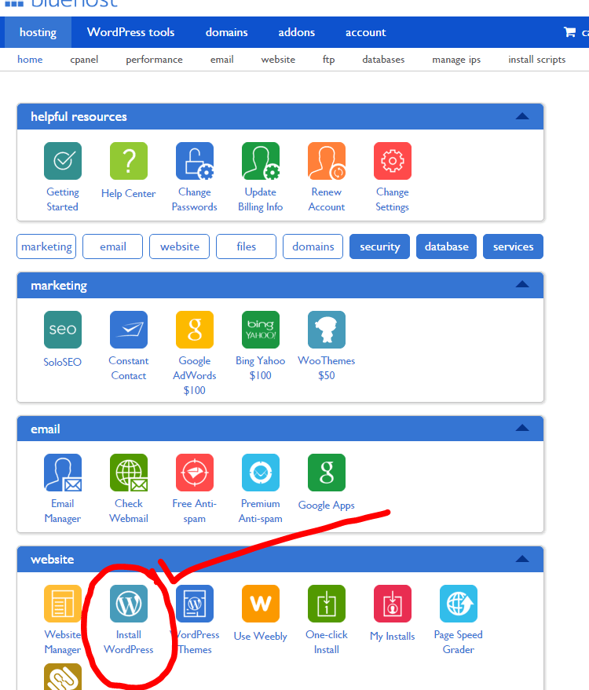Open the Bing Yahoo $100 icon

[x=261, y=330]
